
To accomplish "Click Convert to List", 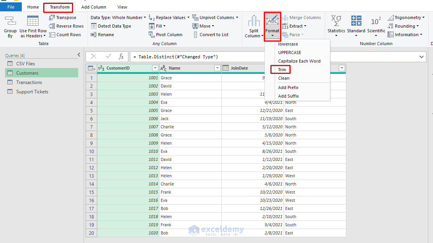I will [211, 35].
